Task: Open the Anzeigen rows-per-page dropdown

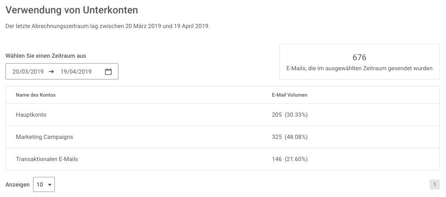Action: tap(44, 184)
